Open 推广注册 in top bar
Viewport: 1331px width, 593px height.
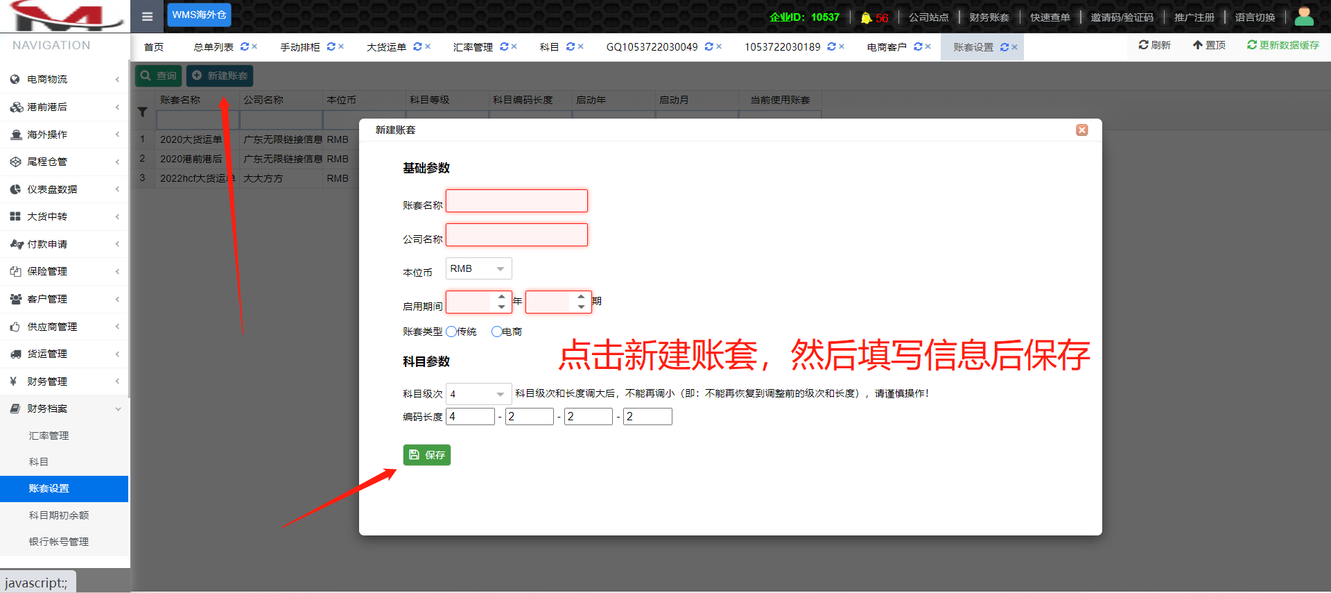click(x=1194, y=17)
